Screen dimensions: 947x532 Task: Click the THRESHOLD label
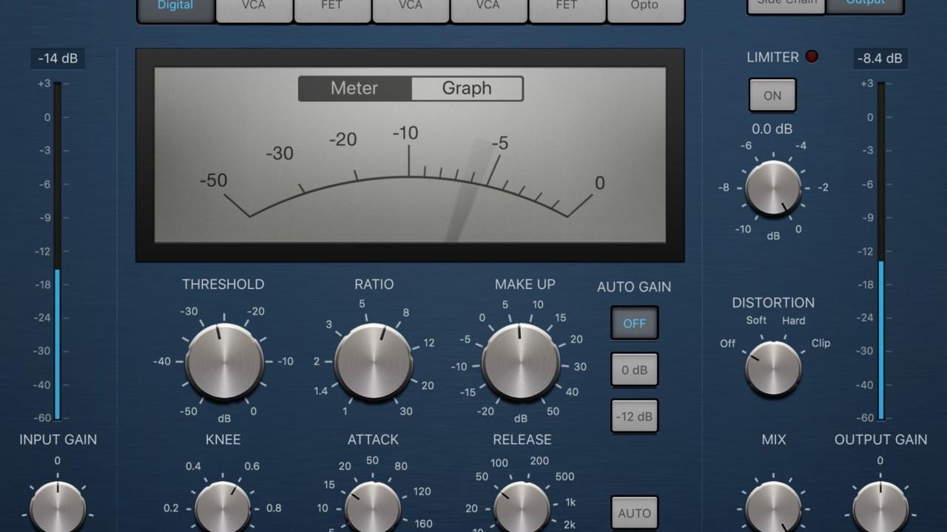tap(223, 284)
